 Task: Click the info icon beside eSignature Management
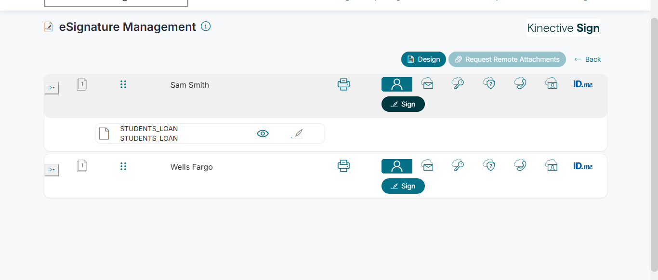pos(206,27)
